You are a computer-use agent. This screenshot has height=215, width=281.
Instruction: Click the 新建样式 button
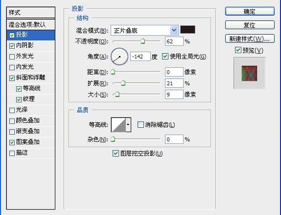pos(250,39)
